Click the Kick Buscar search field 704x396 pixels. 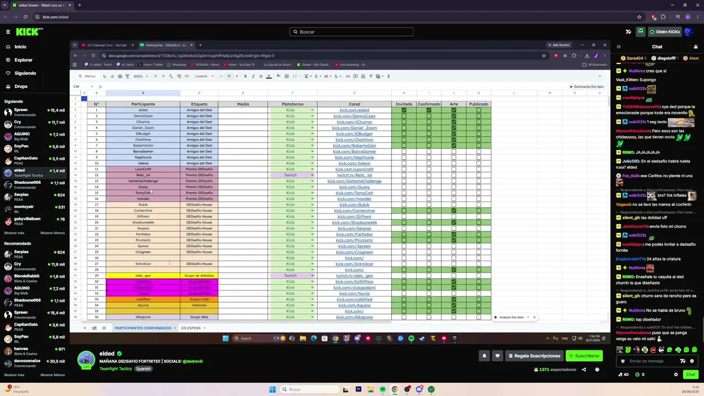(x=351, y=32)
